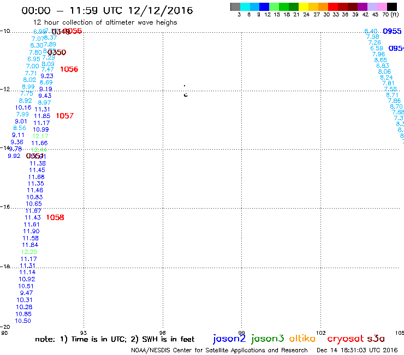Click the '9.43' wave height value
Viewport: 404px width, 355px height.
point(45,96)
